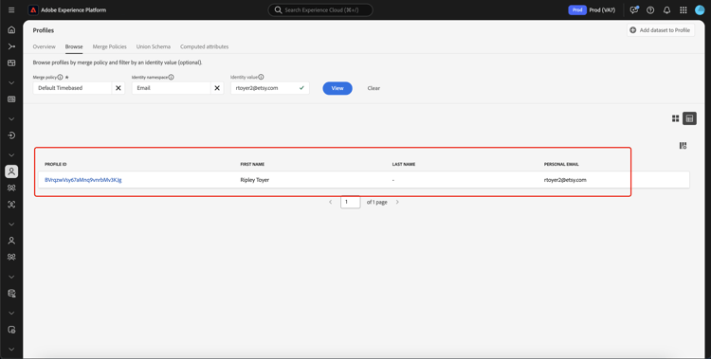711x359 pixels.
Task: Toggle the chevron directly below the Datasets icon
Action: tap(11, 313)
